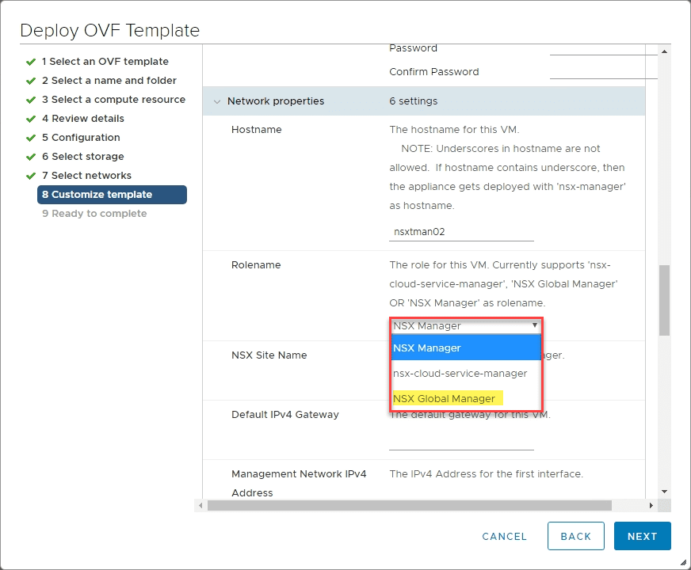Choose the highlighted "NSX Global Manager" option
The height and width of the screenshot is (570, 691).
tap(445, 398)
